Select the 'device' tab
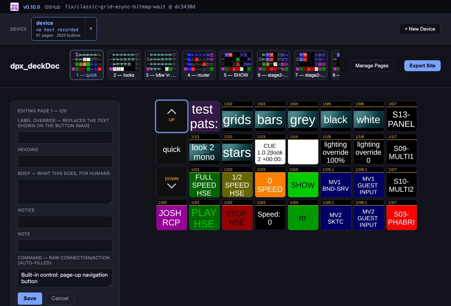 (x=58, y=29)
